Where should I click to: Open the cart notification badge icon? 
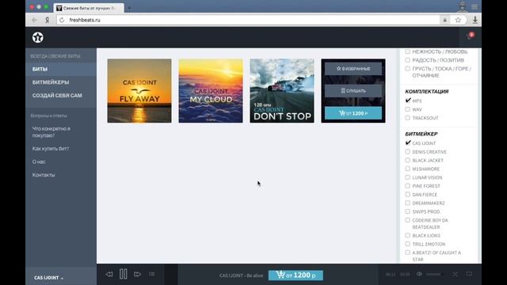(x=471, y=36)
